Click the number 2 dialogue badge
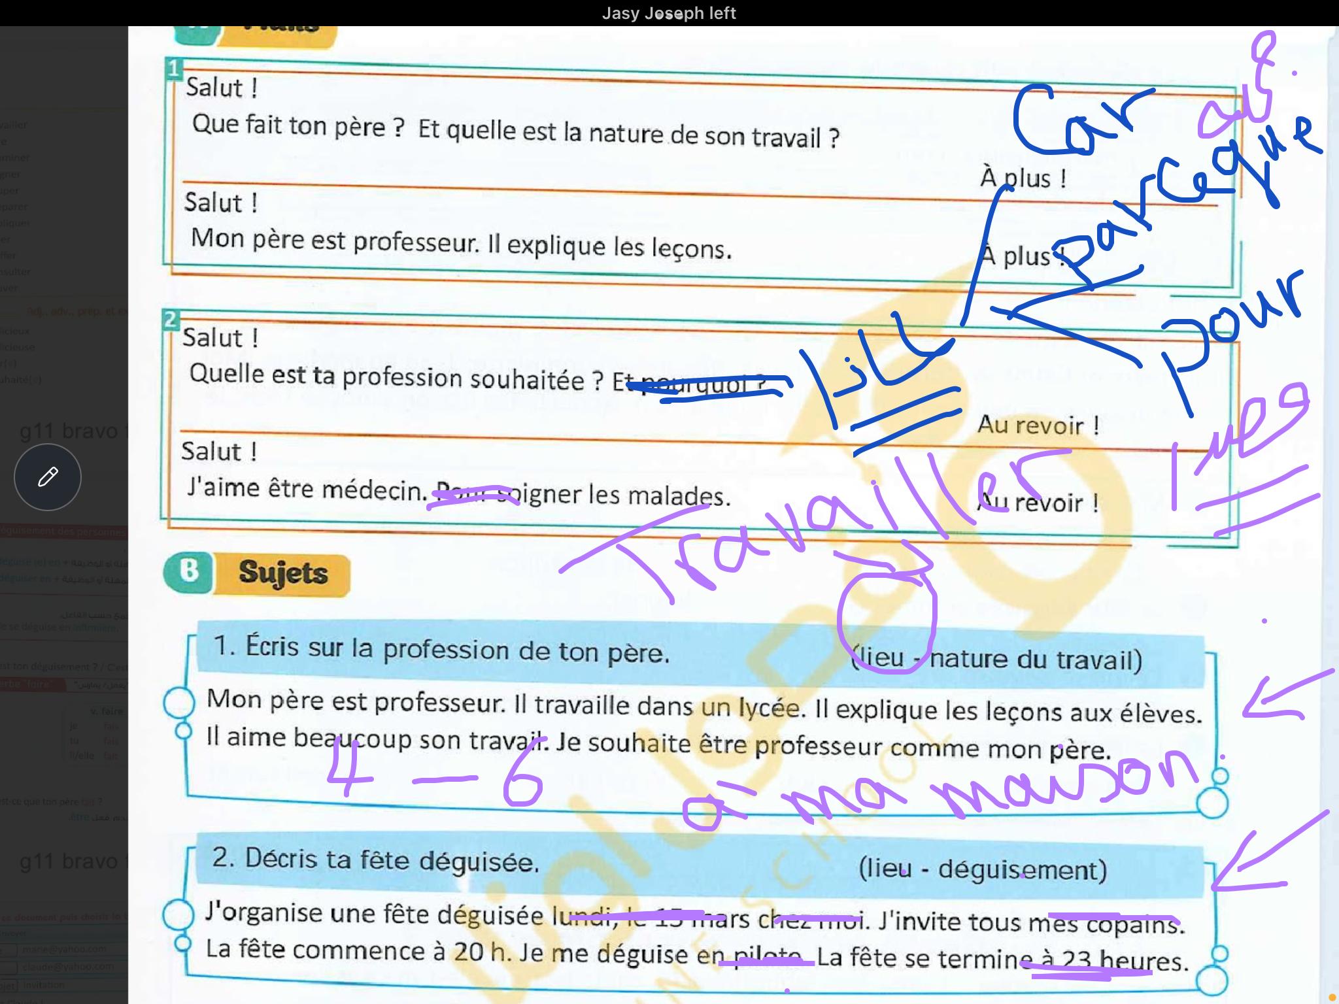Image resolution: width=1339 pixels, height=1004 pixels. (x=171, y=320)
